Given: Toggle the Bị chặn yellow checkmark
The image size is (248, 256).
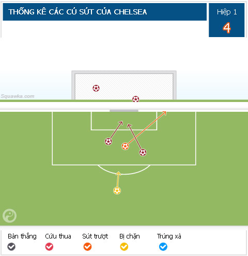Looking at the screenshot, I should pyautogui.click(x=124, y=247).
